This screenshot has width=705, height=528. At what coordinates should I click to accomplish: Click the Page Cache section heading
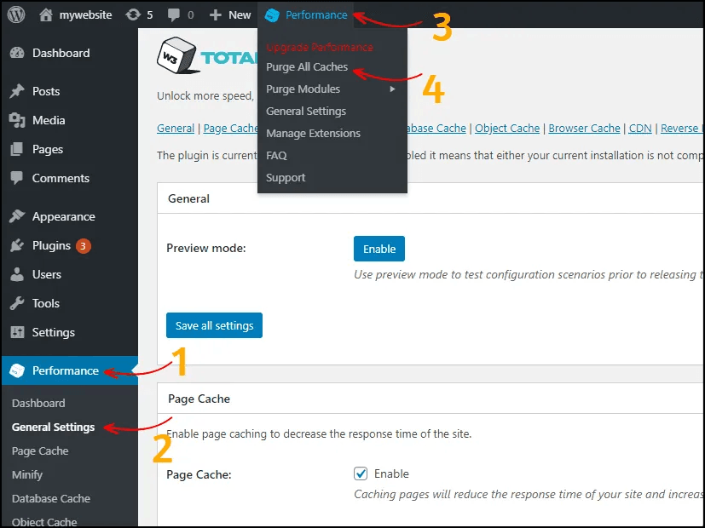tap(199, 399)
